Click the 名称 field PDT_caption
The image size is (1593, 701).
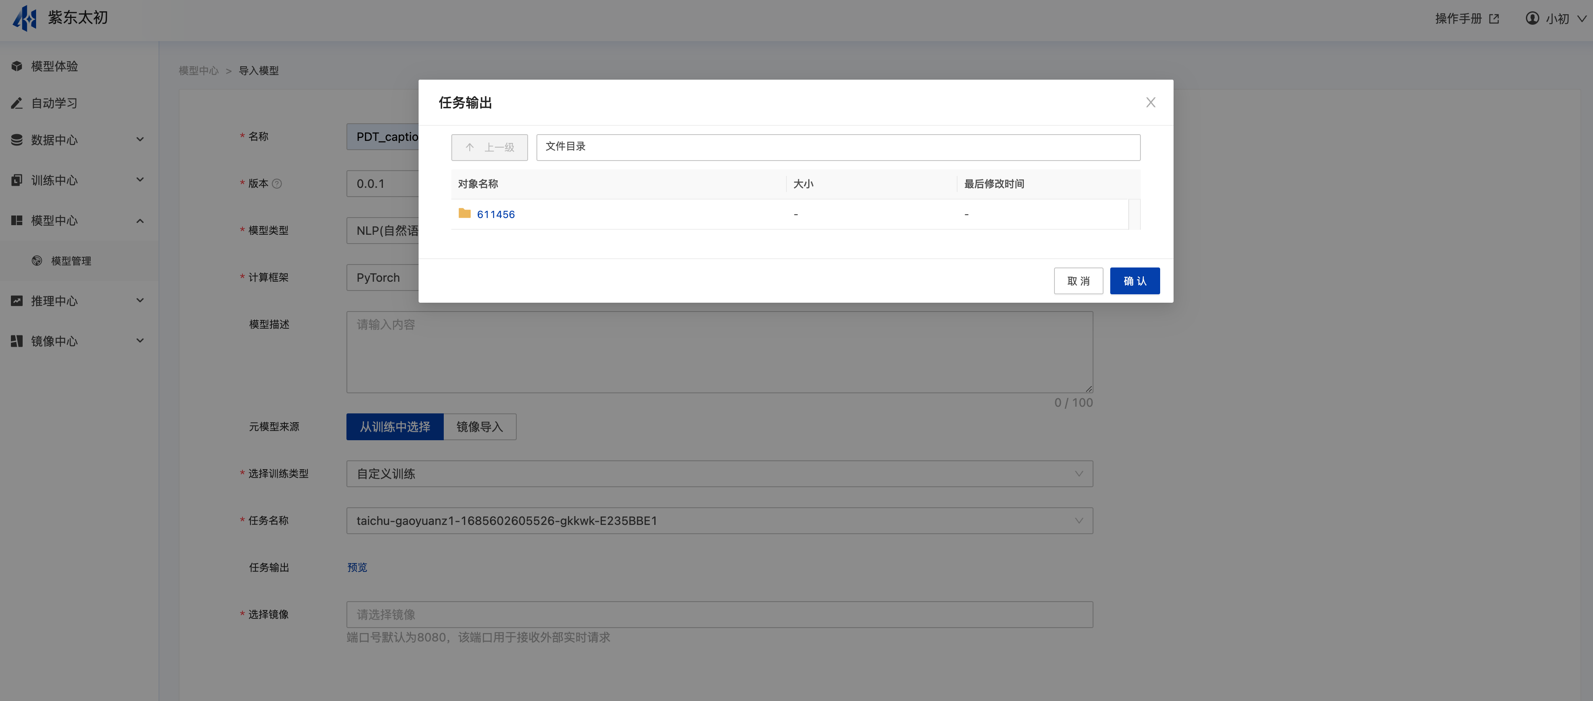pos(382,137)
